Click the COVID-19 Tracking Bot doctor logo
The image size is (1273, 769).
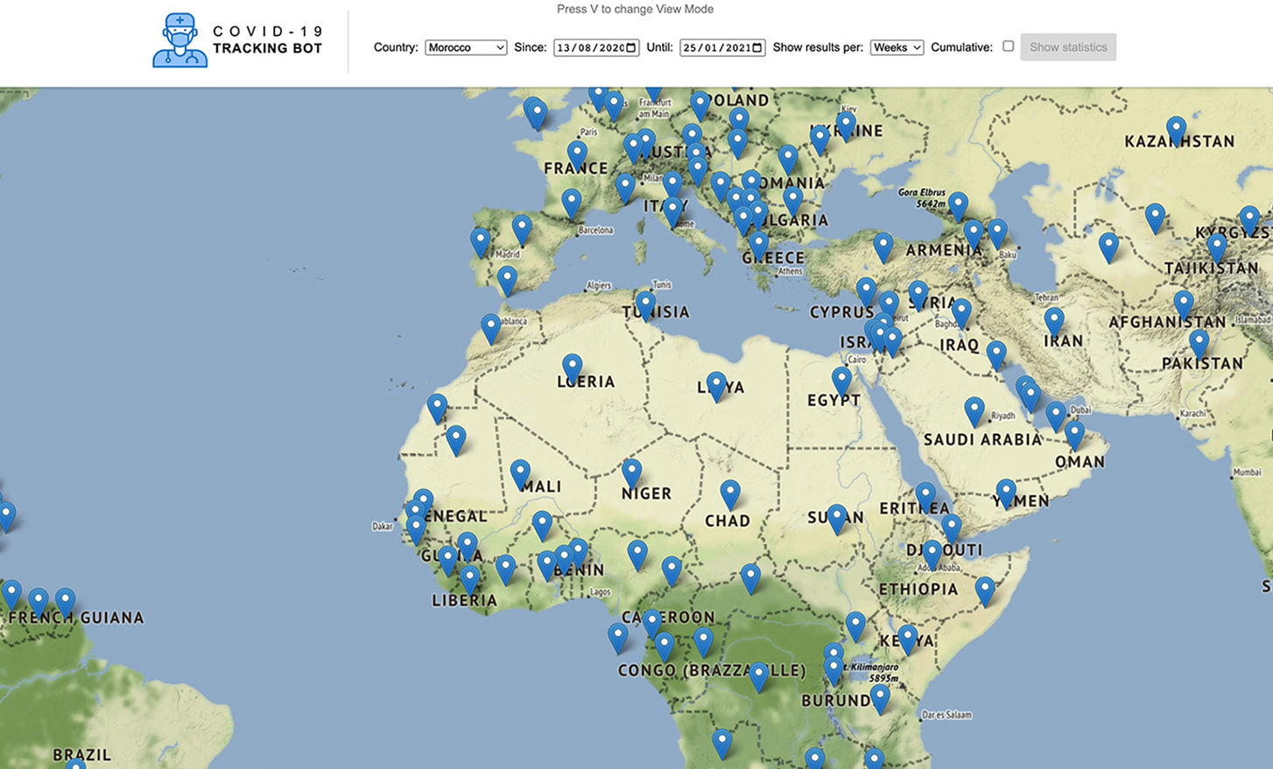coord(179,40)
